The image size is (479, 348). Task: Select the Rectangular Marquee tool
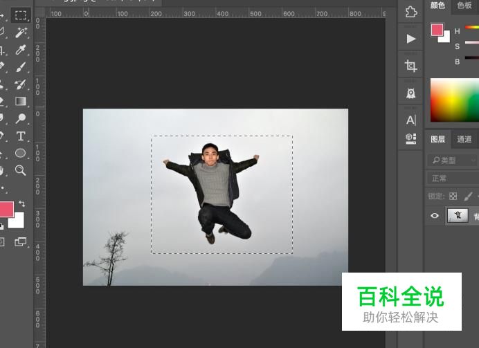click(21, 15)
